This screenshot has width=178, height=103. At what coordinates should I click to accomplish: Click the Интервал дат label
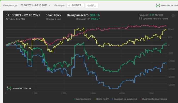11,5
